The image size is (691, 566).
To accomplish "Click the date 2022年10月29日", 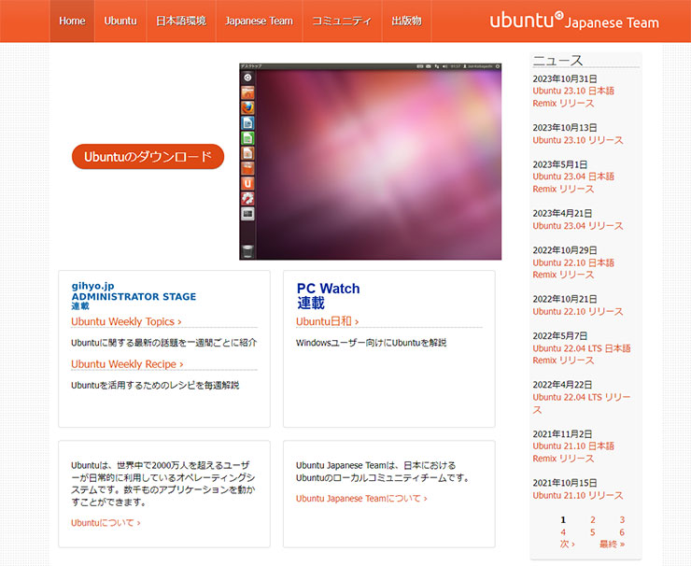I will click(x=565, y=250).
